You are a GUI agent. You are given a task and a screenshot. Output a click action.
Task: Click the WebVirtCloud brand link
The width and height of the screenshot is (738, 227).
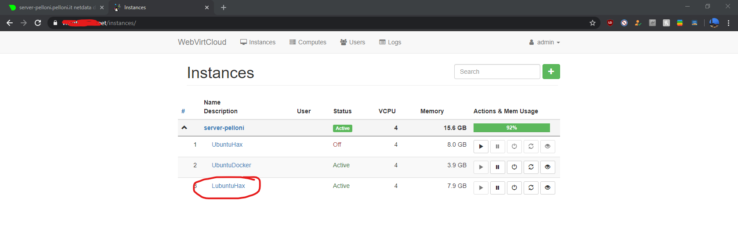click(202, 42)
